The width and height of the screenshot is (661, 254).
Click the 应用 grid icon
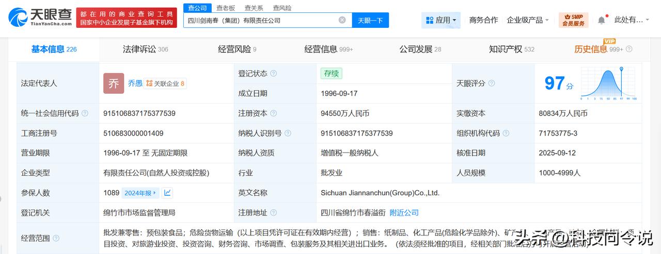point(430,20)
